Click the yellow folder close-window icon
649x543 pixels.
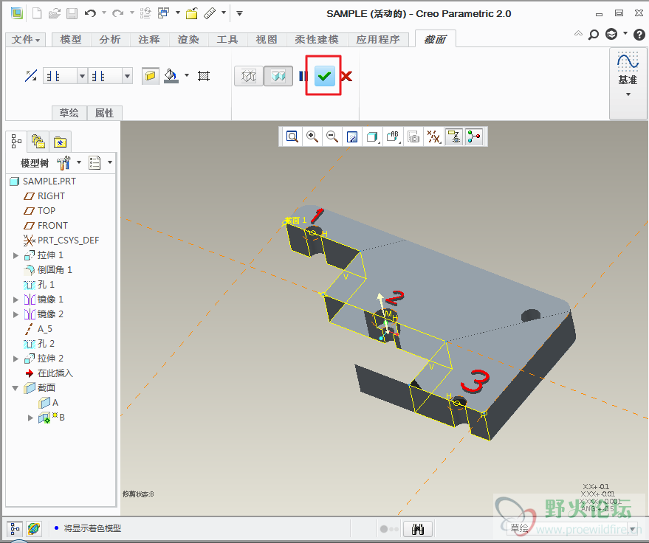click(x=192, y=13)
